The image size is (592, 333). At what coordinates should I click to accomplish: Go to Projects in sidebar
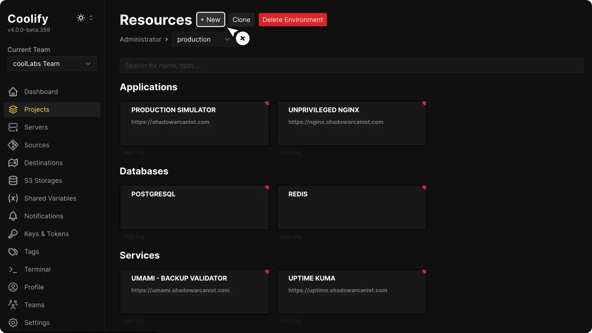pos(37,109)
